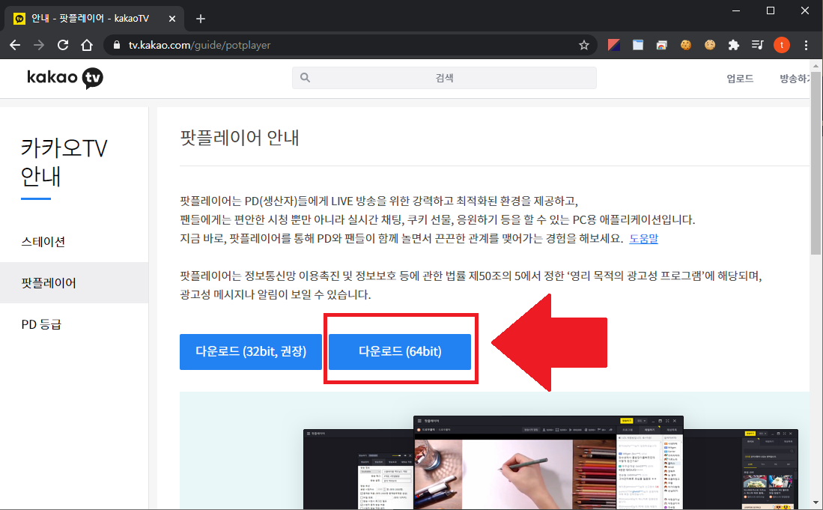Screen dimensions: 823x510
Task: Maximize the browser window
Action: click(x=771, y=10)
